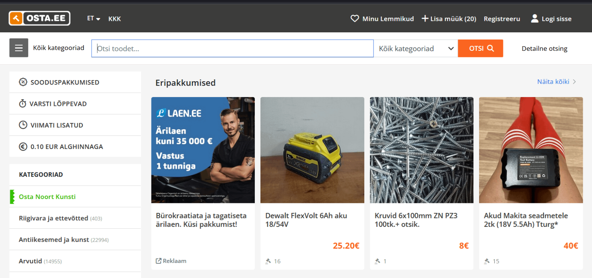Click the heart icon for Minu Lemmikud

point(355,18)
